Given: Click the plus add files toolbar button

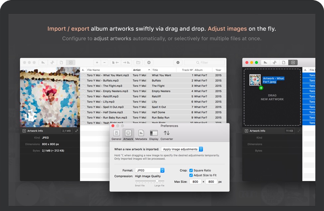Looking at the screenshot, I should [x=97, y=63].
